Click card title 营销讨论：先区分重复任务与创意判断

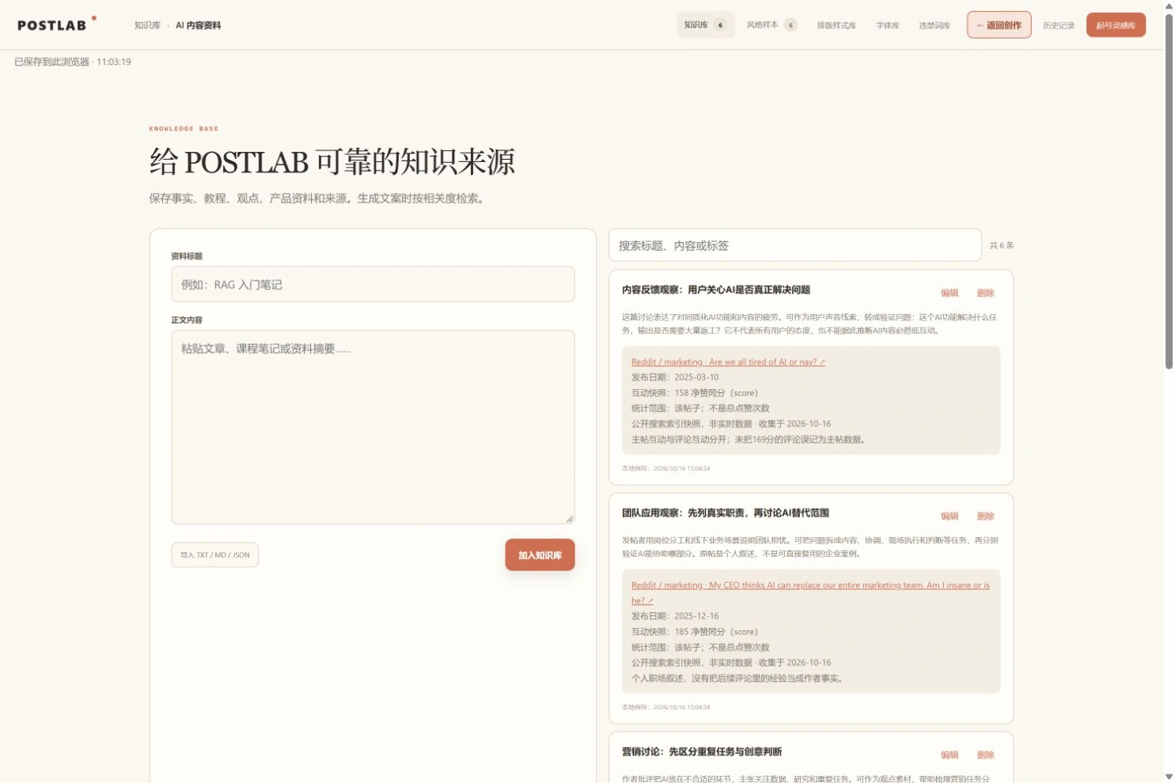[x=702, y=751]
